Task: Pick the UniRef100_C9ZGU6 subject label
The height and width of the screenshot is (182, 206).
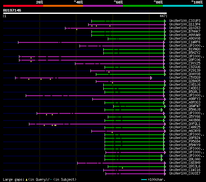Action: [x=185, y=67]
